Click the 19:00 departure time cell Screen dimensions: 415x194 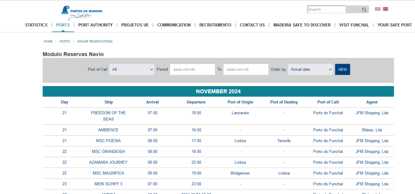point(196,173)
